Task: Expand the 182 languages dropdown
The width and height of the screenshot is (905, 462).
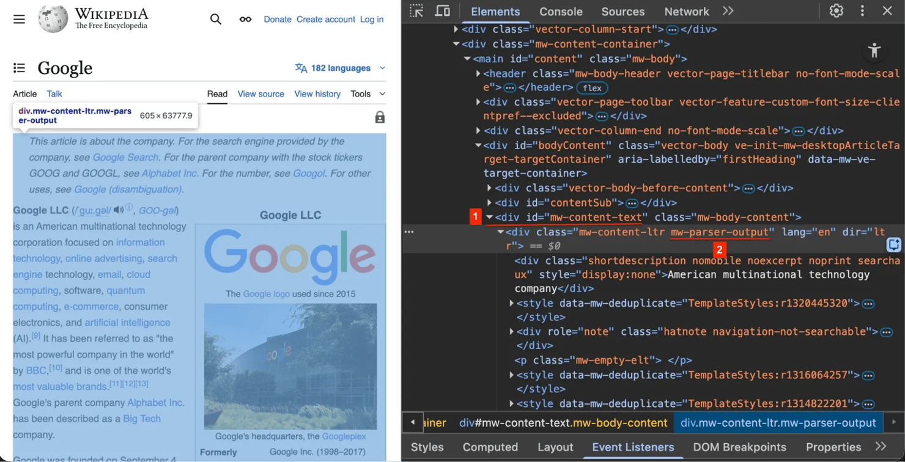Action: click(x=340, y=68)
